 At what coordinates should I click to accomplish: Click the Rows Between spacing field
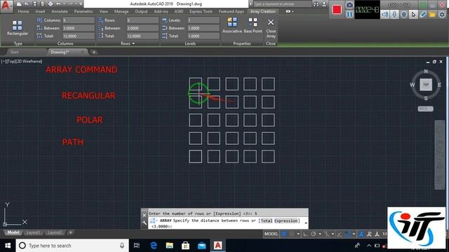tap(142, 28)
